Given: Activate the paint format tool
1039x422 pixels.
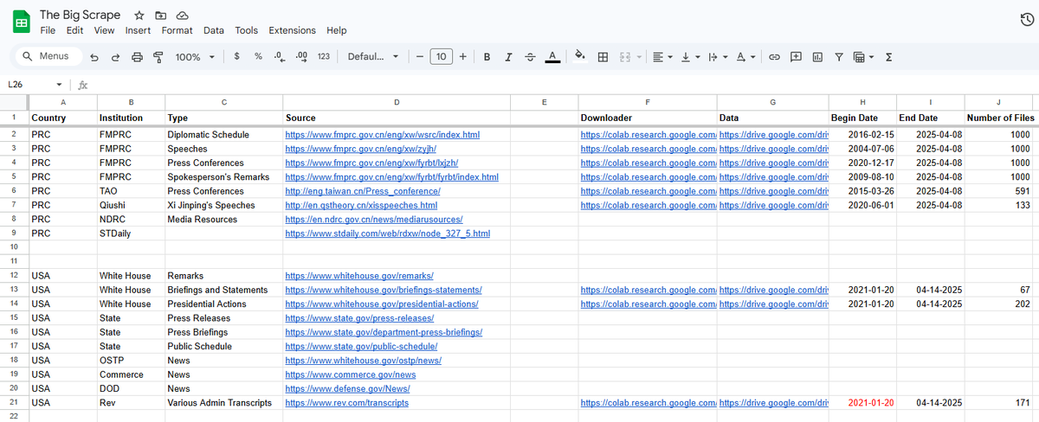Looking at the screenshot, I should click(158, 57).
